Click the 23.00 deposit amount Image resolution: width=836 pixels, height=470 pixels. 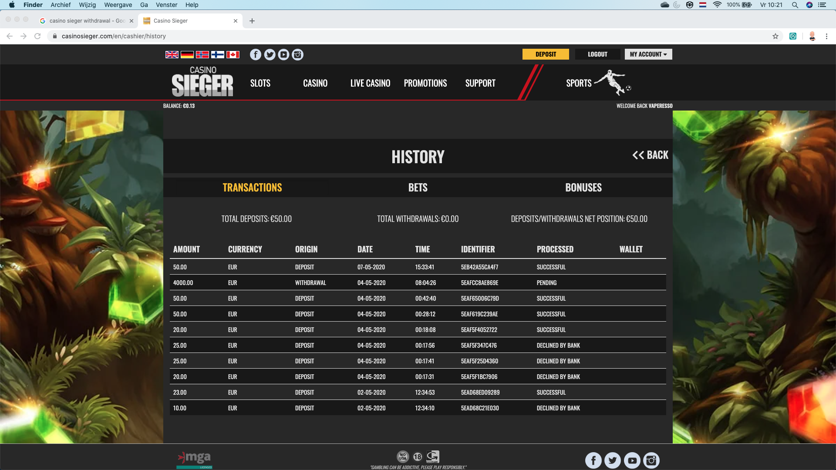coord(180,393)
